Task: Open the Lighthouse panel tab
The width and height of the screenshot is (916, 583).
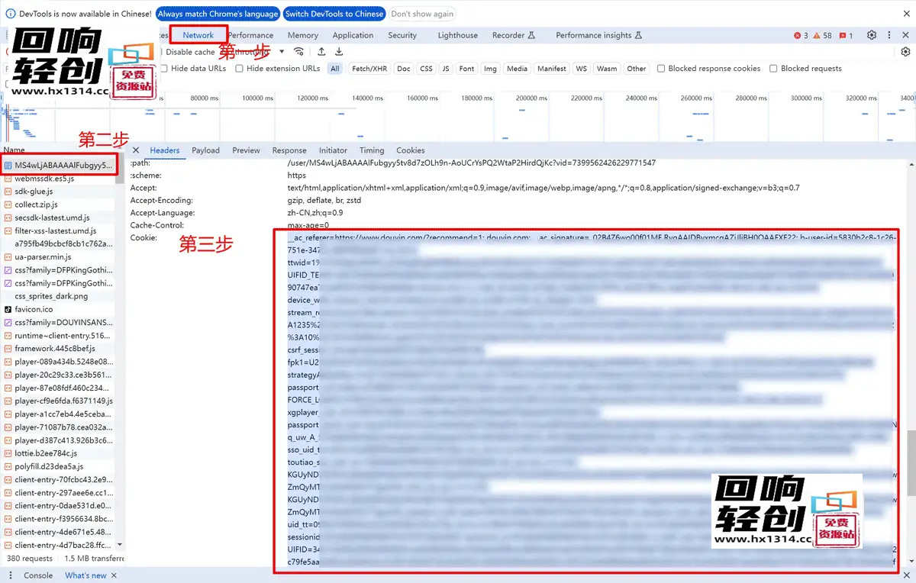Action: (458, 35)
